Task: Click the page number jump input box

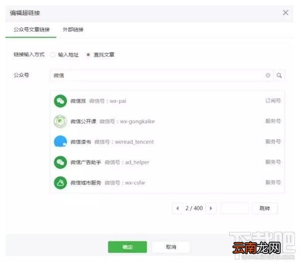Action: (235, 208)
